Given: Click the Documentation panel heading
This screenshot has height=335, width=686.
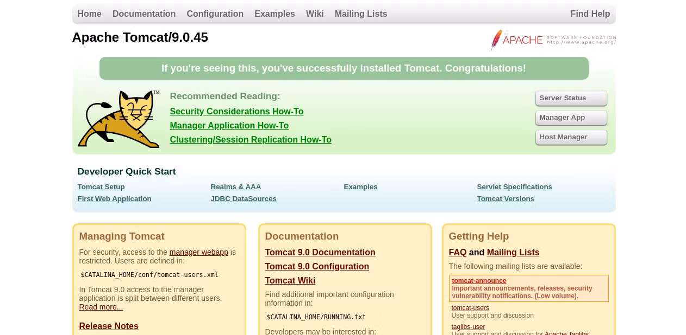Looking at the screenshot, I should point(302,236).
